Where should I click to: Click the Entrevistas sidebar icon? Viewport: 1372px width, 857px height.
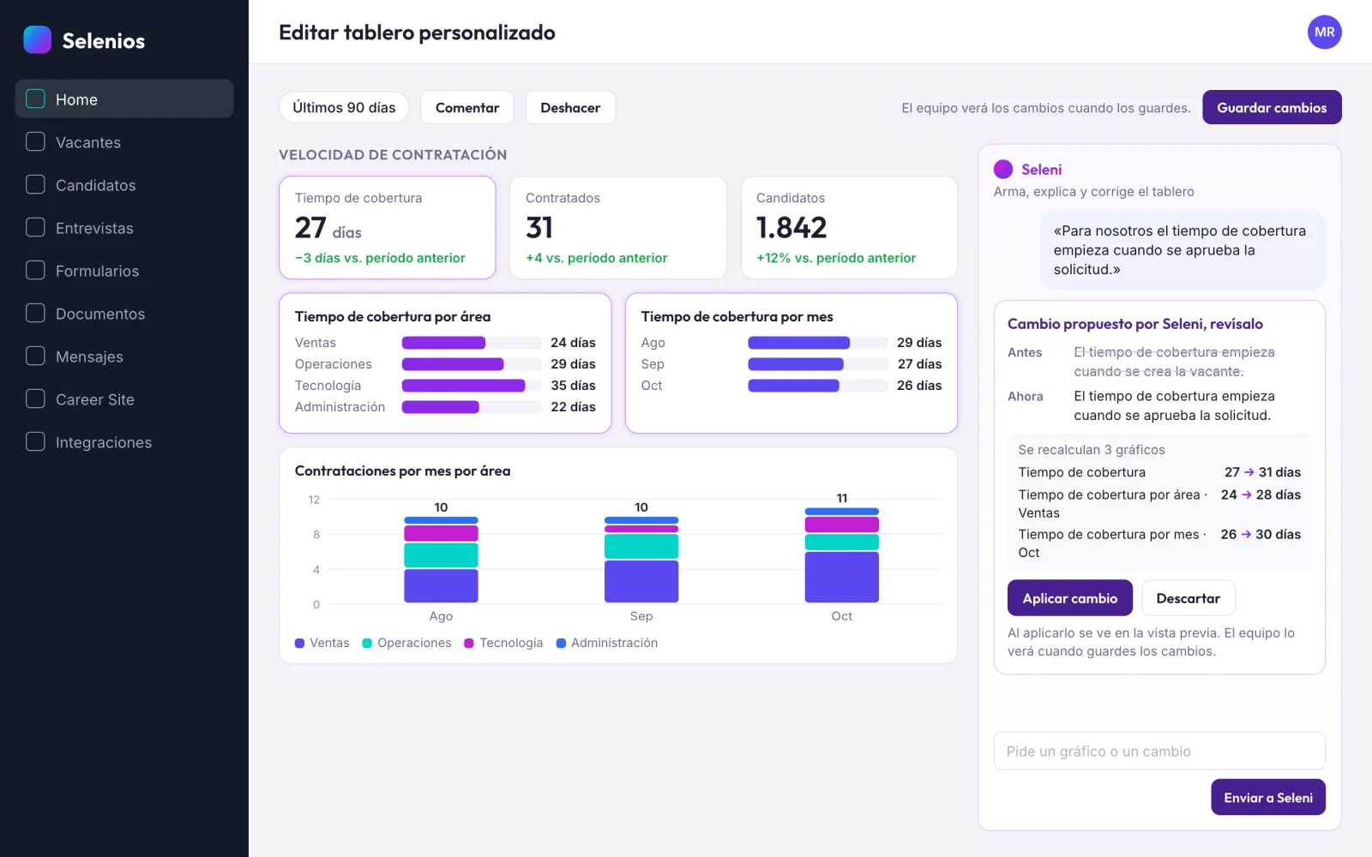[35, 228]
